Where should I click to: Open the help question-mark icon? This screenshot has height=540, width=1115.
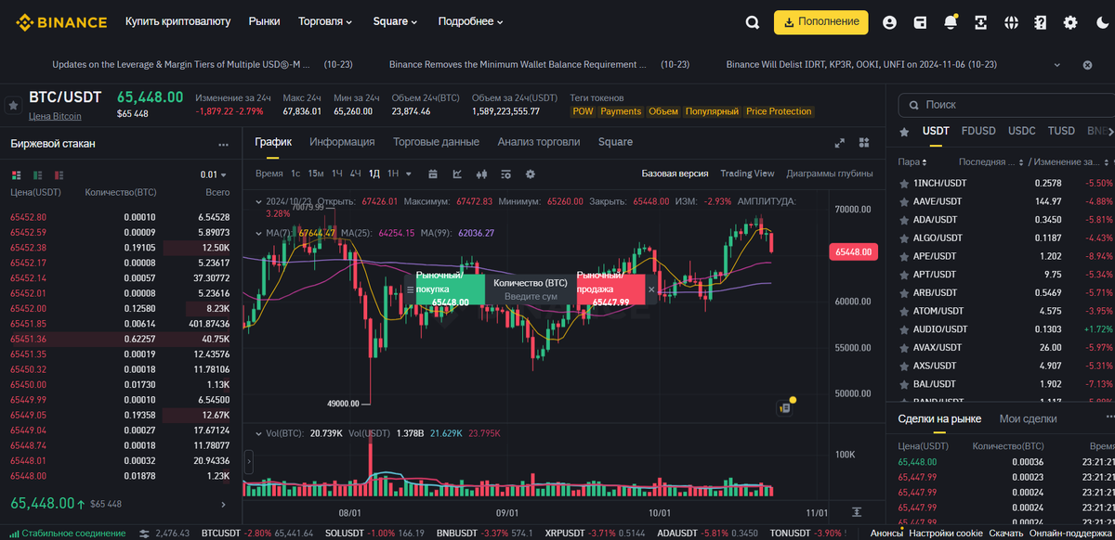pos(1041,22)
